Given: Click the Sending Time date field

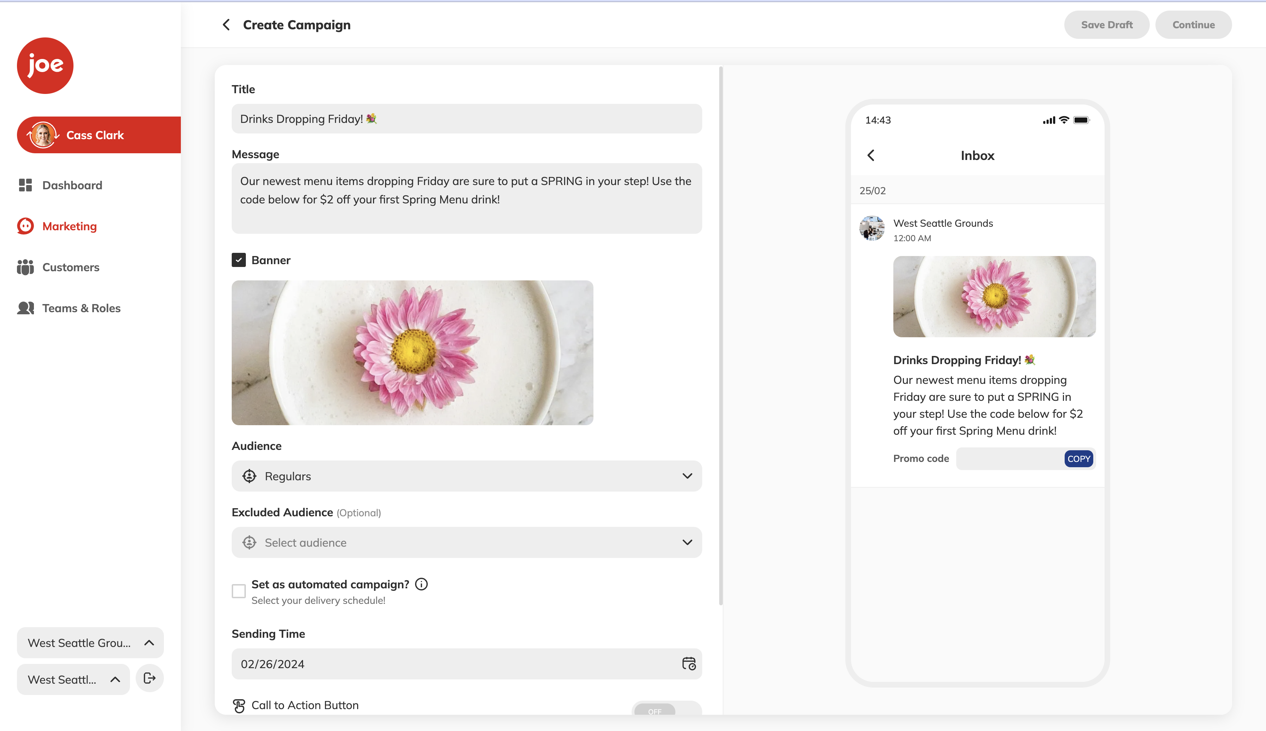Looking at the screenshot, I should pyautogui.click(x=467, y=664).
